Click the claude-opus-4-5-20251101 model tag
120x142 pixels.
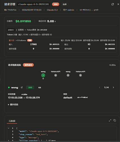[33, 4]
